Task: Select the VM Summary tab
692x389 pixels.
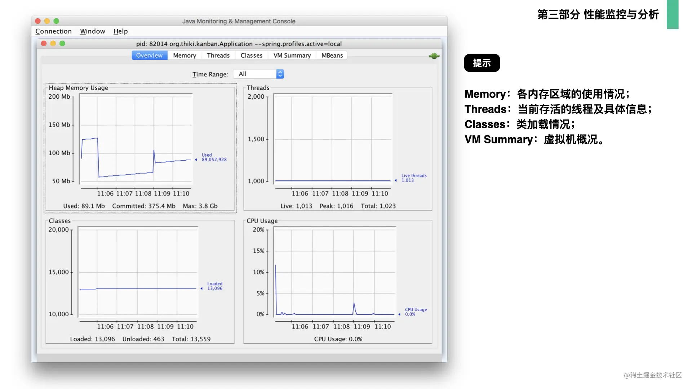Action: (292, 55)
